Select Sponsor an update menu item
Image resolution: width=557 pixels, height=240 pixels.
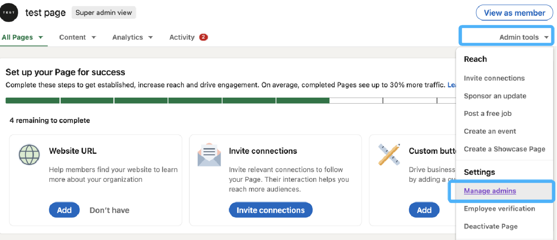click(495, 96)
